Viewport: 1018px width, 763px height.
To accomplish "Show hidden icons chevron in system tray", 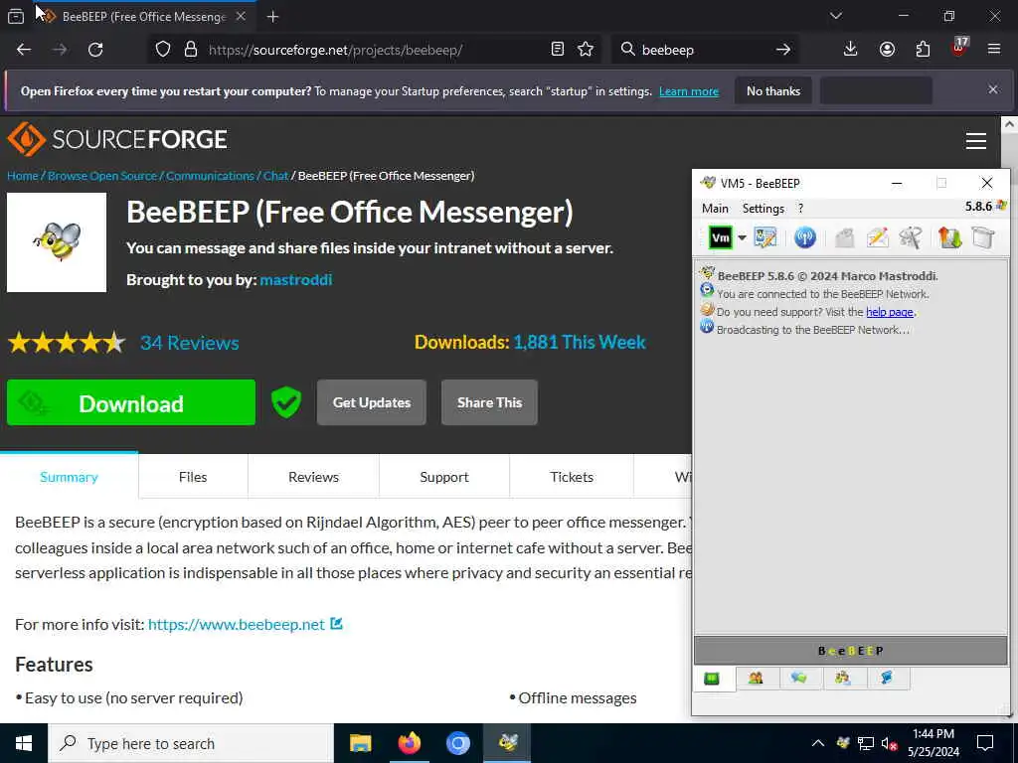I will (818, 743).
